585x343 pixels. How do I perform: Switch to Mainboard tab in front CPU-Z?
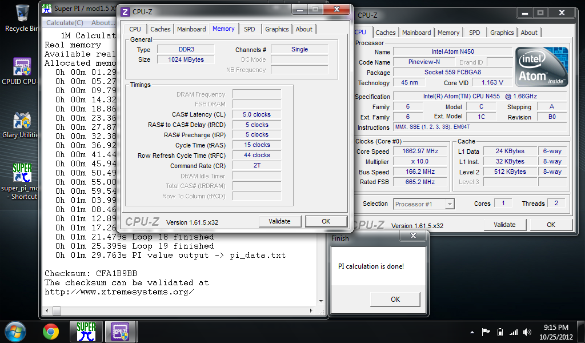coord(191,29)
